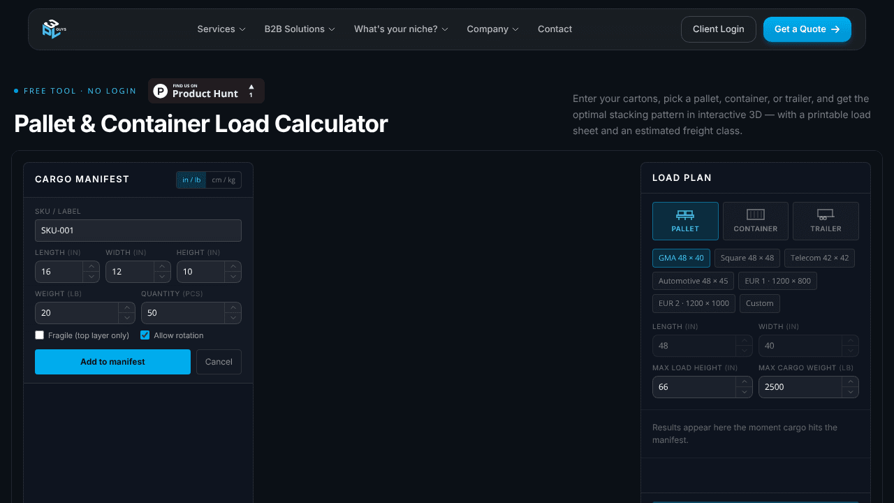Decrease Quantity with down stepper arrow

click(x=233, y=318)
